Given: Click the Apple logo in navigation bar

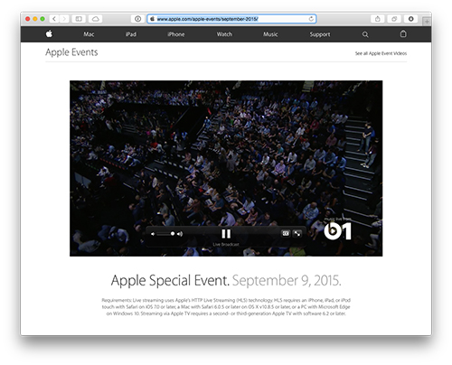Looking at the screenshot, I should click(49, 33).
